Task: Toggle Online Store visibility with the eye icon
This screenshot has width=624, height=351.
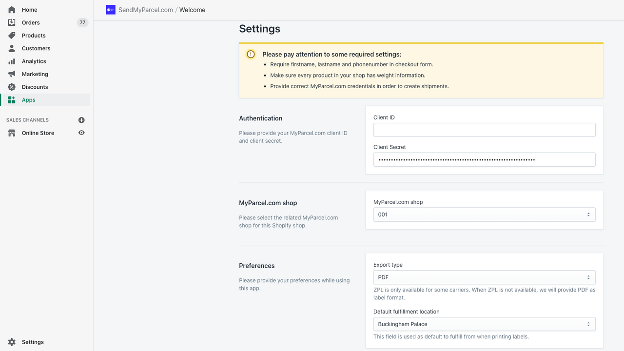Action: click(81, 133)
